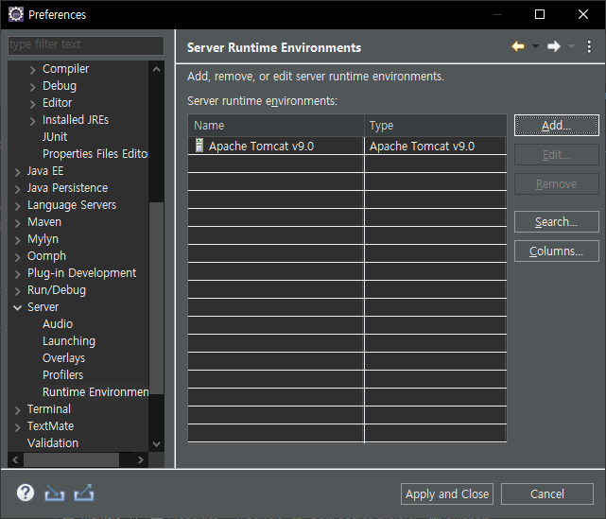
Task: Close the Preferences window
Action: 583,14
